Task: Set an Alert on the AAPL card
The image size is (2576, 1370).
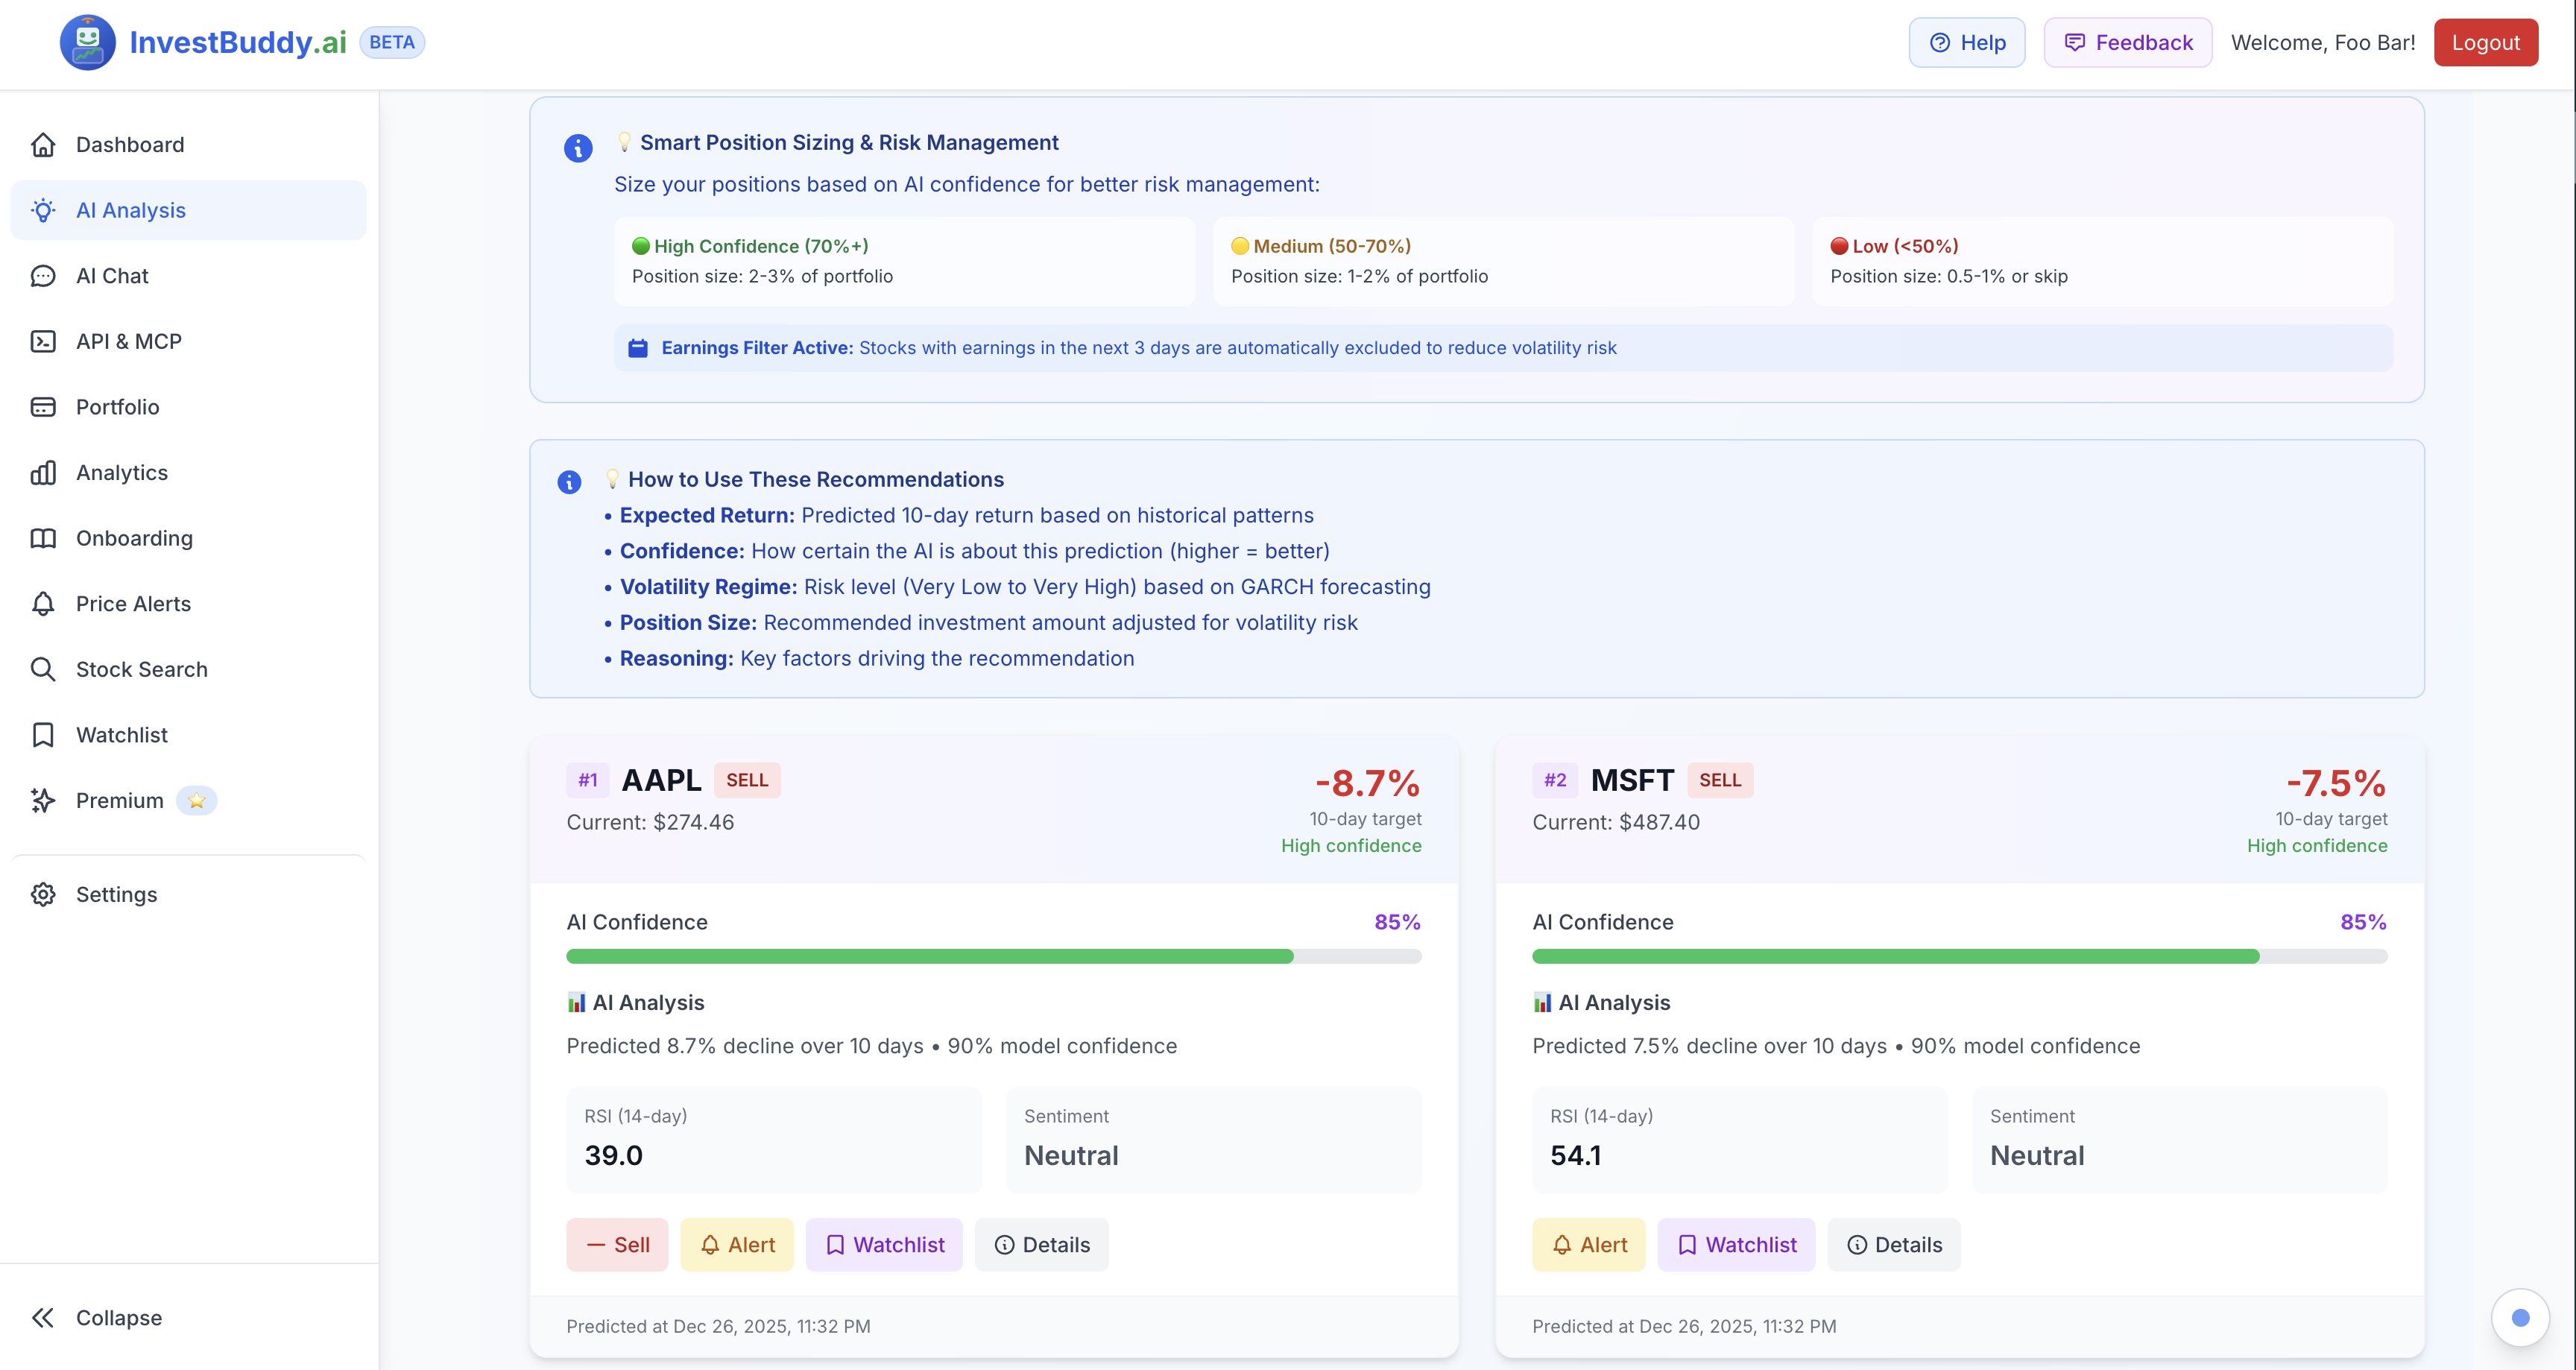Action: tap(737, 1244)
